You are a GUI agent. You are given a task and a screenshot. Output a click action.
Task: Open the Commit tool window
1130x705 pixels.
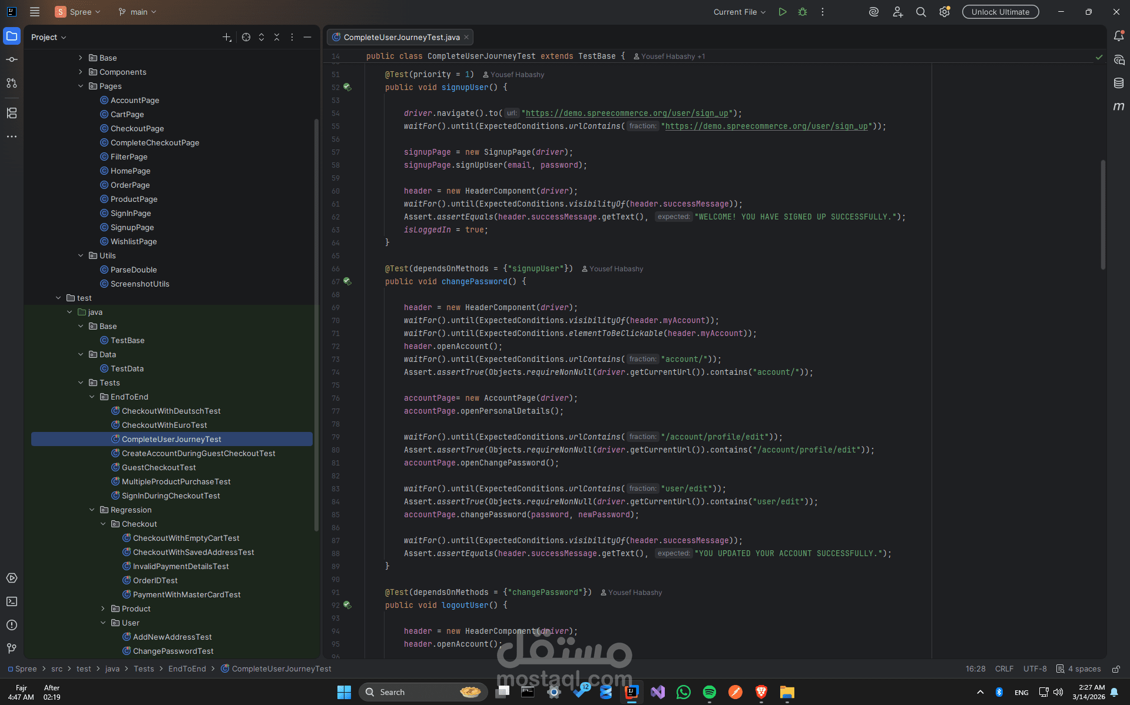coord(12,59)
